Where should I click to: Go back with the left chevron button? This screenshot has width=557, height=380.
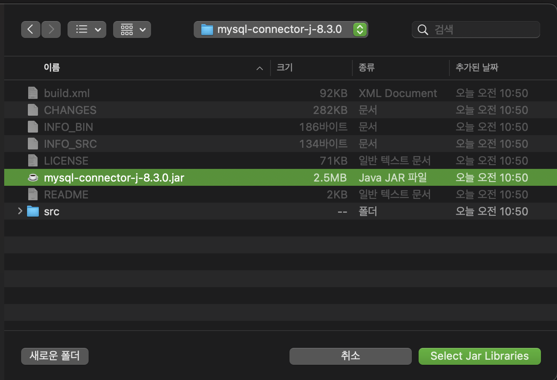pyautogui.click(x=31, y=30)
